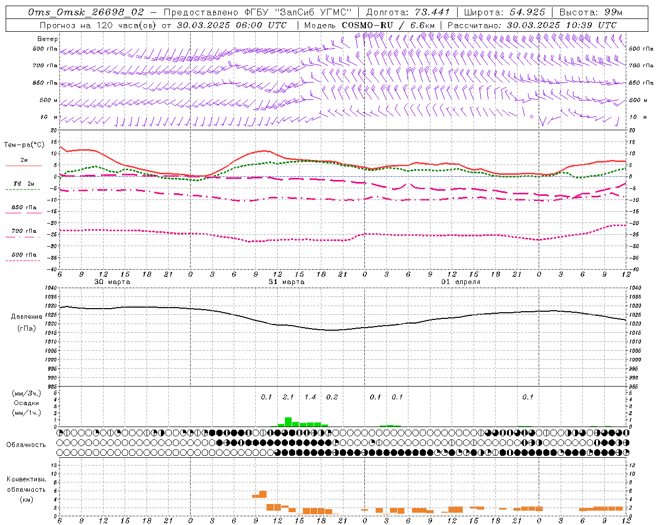Click the Td 2м dew point legend entry
The height and width of the screenshot is (525, 656).
tap(24, 183)
